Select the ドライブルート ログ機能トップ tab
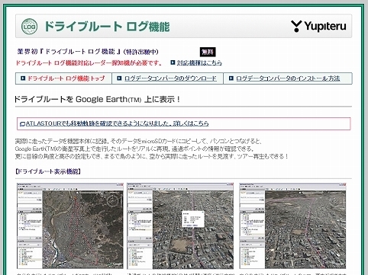This screenshot has height=275, width=368. (63, 78)
